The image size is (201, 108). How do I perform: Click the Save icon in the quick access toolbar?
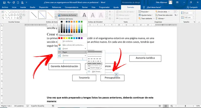(4, 3)
